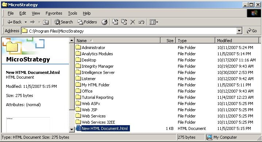Click the My Computer status bar icon

click(x=209, y=137)
